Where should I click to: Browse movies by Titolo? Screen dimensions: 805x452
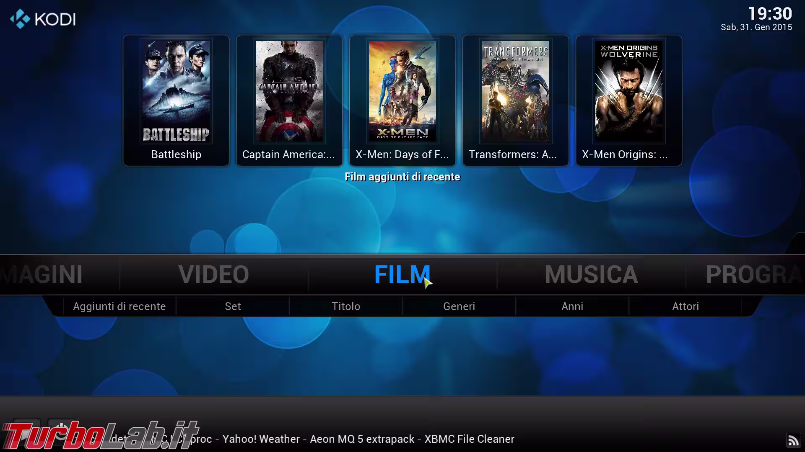point(346,306)
